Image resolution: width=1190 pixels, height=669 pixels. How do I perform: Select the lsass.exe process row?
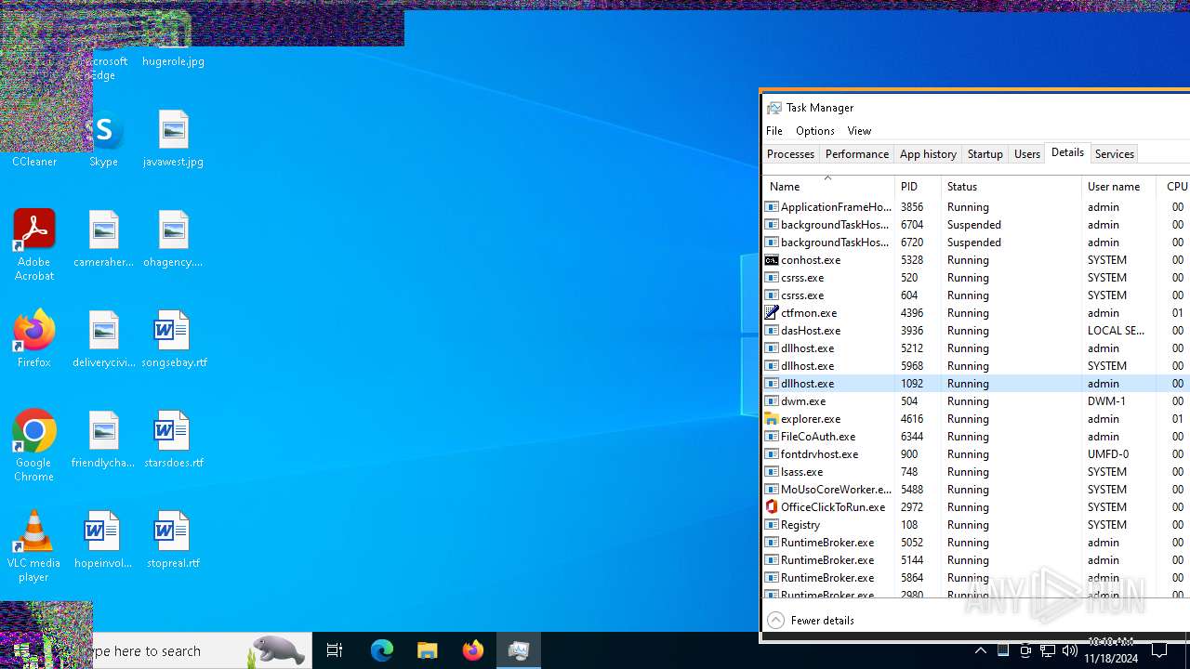[976, 472]
